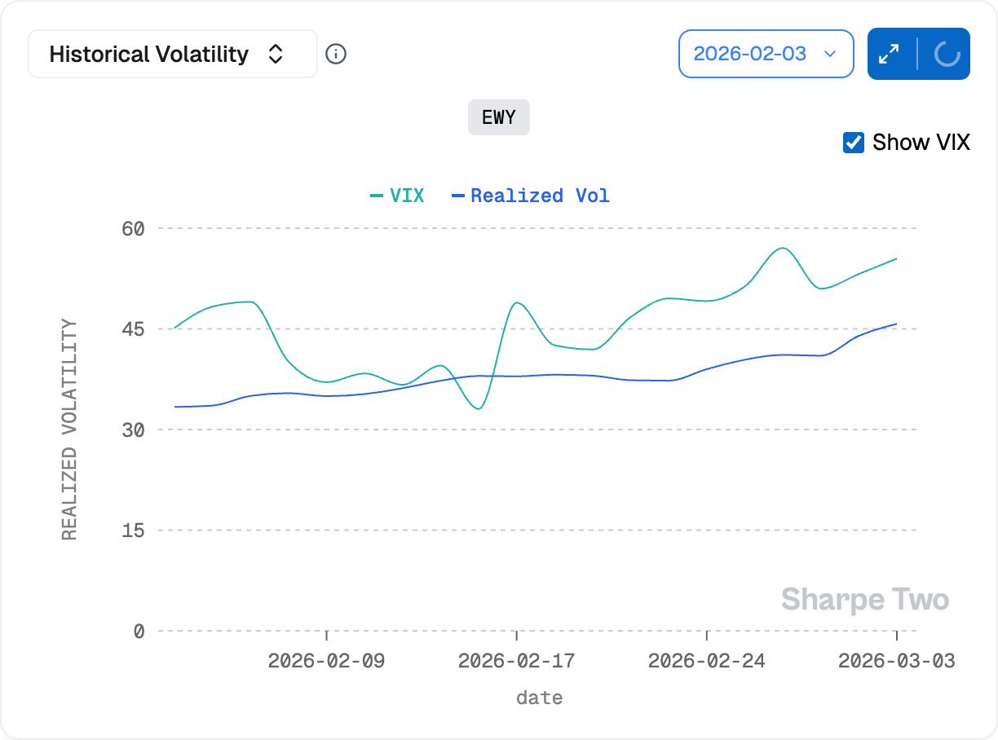
Task: Select the Realized Vol legend marker
Action: (460, 196)
